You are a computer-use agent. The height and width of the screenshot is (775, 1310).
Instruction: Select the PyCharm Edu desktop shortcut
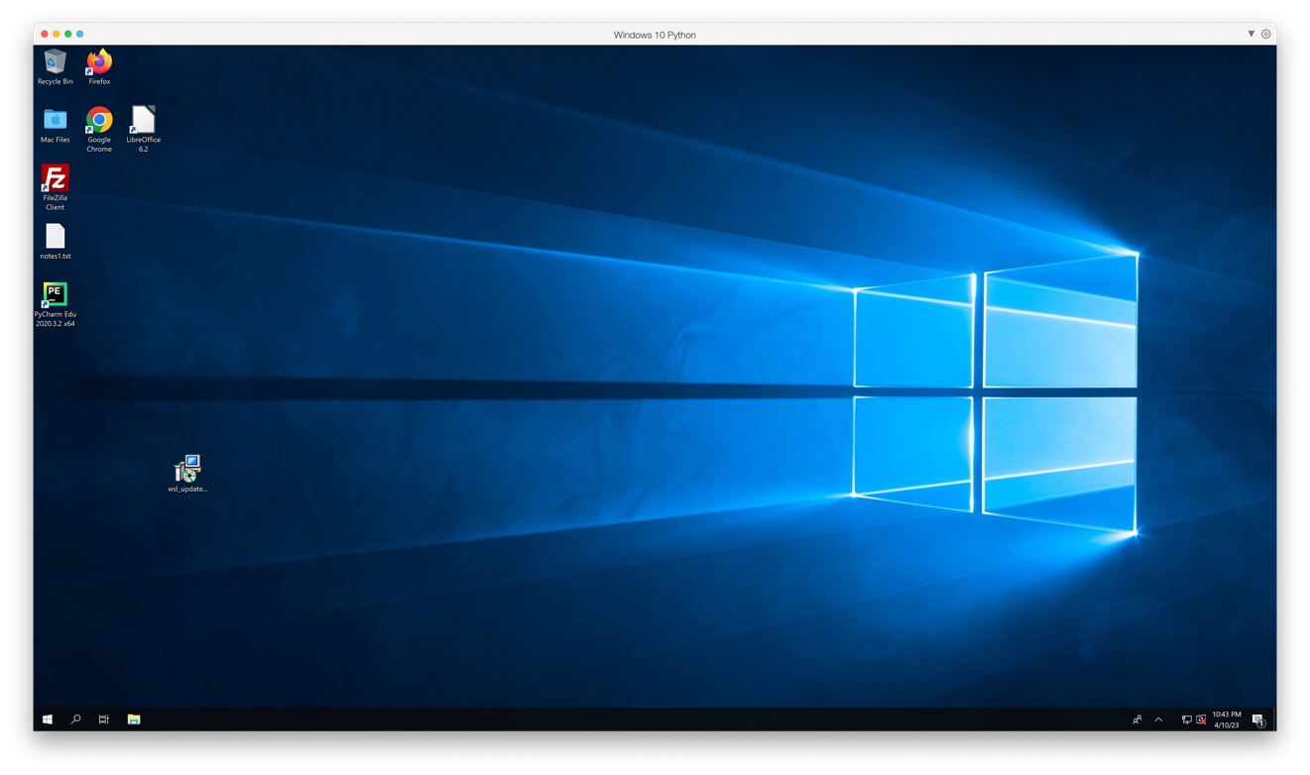[56, 303]
